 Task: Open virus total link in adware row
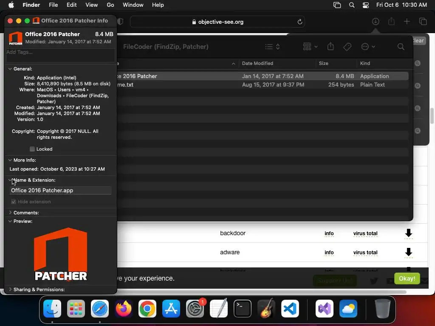(x=365, y=253)
